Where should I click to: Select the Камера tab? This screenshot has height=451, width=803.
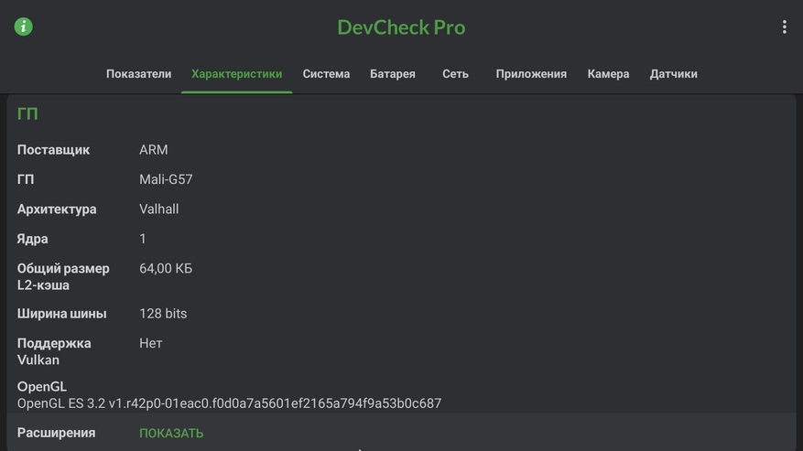[x=608, y=74]
